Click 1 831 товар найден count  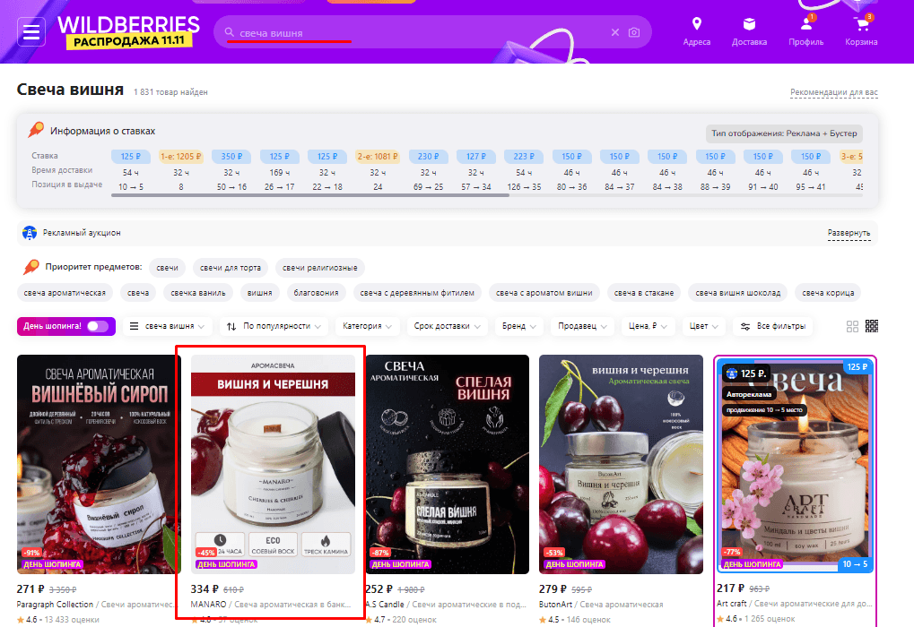tap(170, 92)
